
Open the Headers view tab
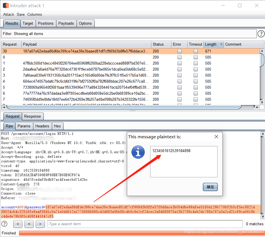pyautogui.click(x=42, y=126)
